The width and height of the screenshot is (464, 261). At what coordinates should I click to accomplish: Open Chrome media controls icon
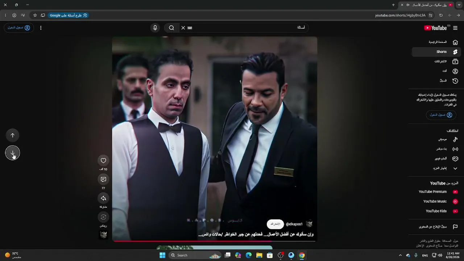point(23,15)
